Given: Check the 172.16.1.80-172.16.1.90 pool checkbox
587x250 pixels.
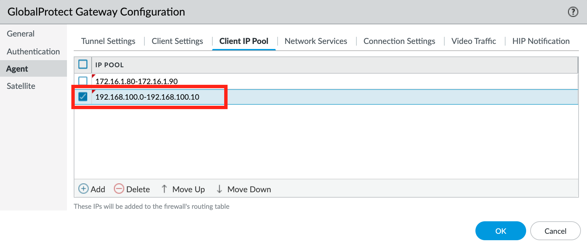Looking at the screenshot, I should (x=83, y=81).
